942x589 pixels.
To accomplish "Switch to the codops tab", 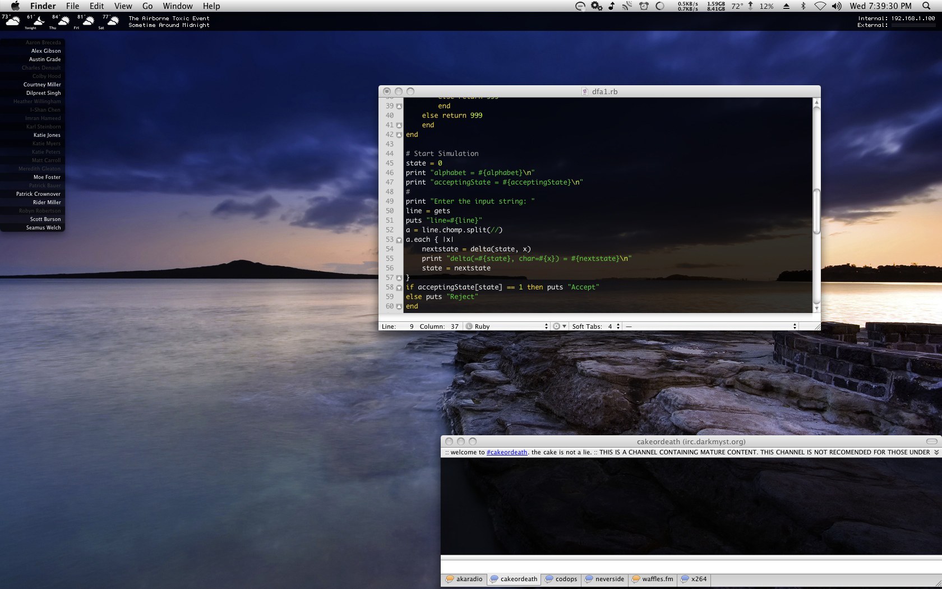I will 561,579.
